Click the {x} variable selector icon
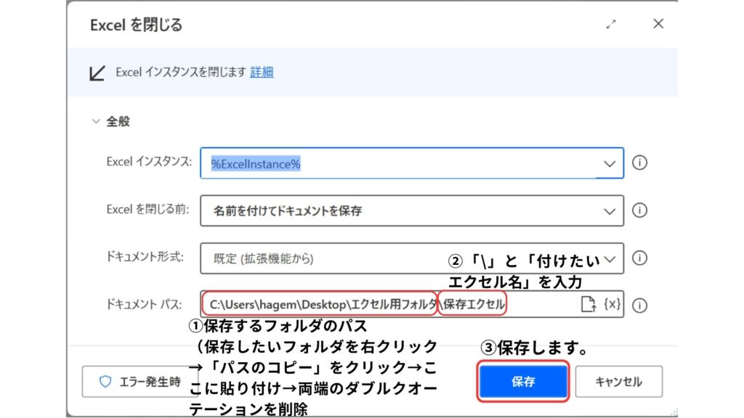 (x=612, y=305)
